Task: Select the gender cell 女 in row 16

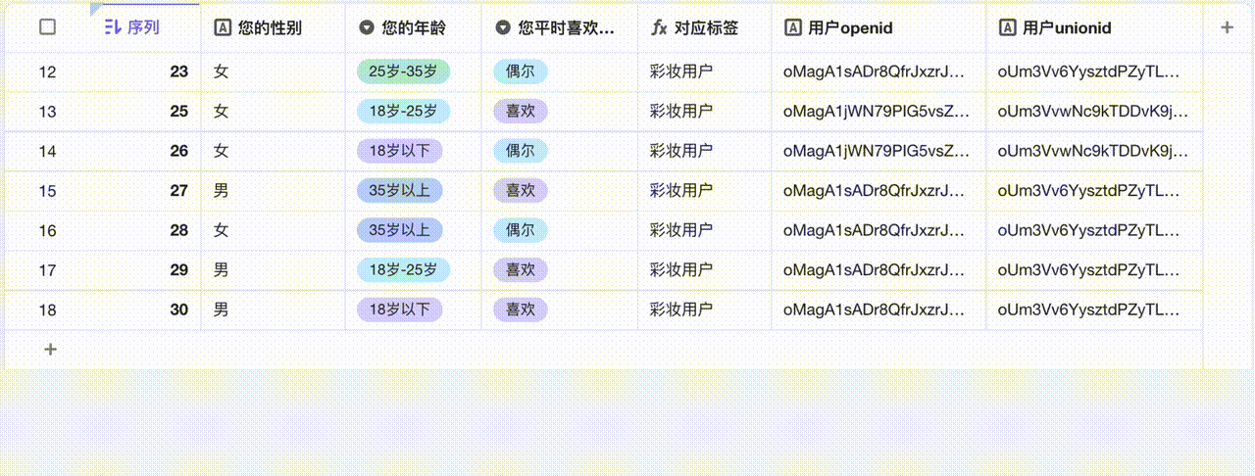Action: pos(222,230)
